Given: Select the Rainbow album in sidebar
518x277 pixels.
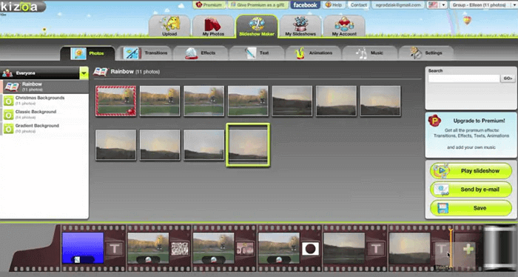Looking at the screenshot, I should pos(44,87).
